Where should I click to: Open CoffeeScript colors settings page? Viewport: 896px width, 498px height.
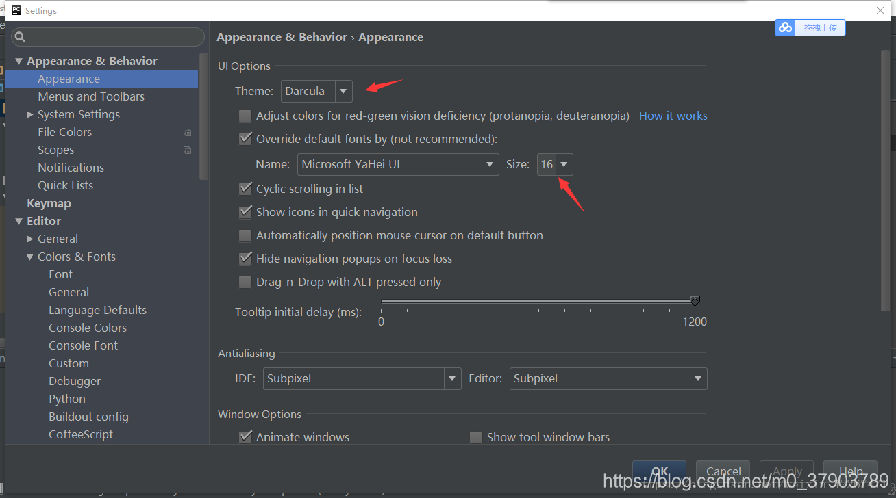[x=81, y=434]
